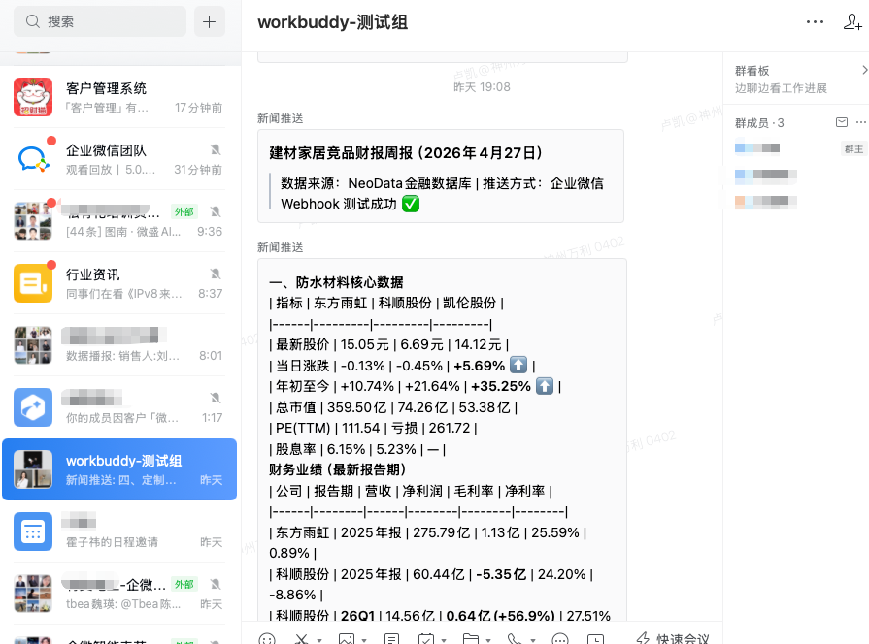Click the 企业微信团队 logo avatar
This screenshot has height=644, width=869.
pyautogui.click(x=33, y=159)
